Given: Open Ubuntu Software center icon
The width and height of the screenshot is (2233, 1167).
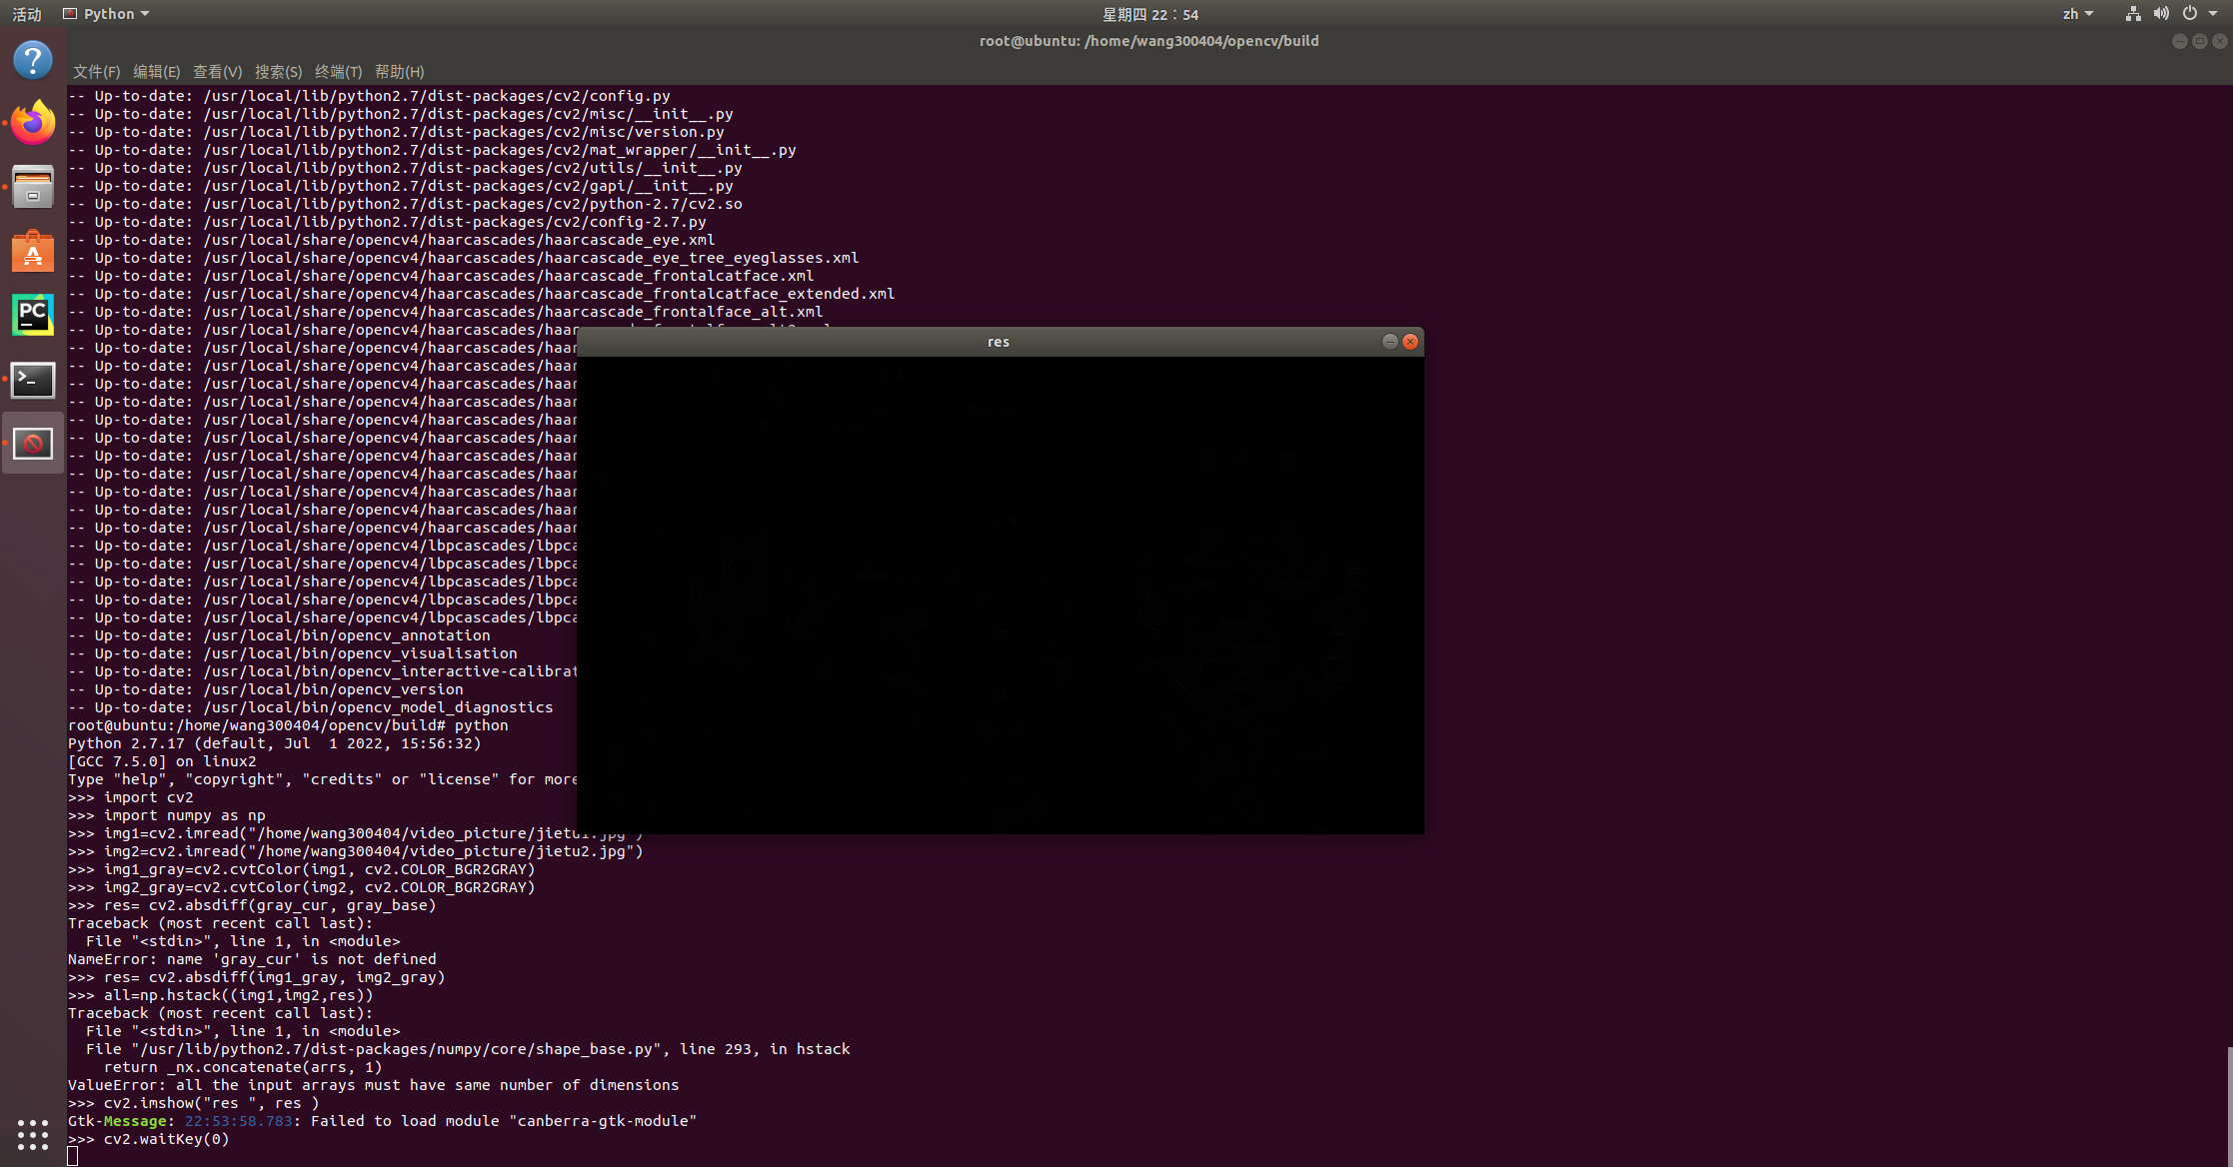Looking at the screenshot, I should tap(33, 252).
